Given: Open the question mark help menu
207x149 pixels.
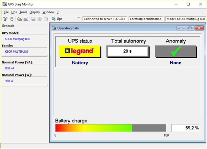Looking at the screenshot, I should click(58, 12).
